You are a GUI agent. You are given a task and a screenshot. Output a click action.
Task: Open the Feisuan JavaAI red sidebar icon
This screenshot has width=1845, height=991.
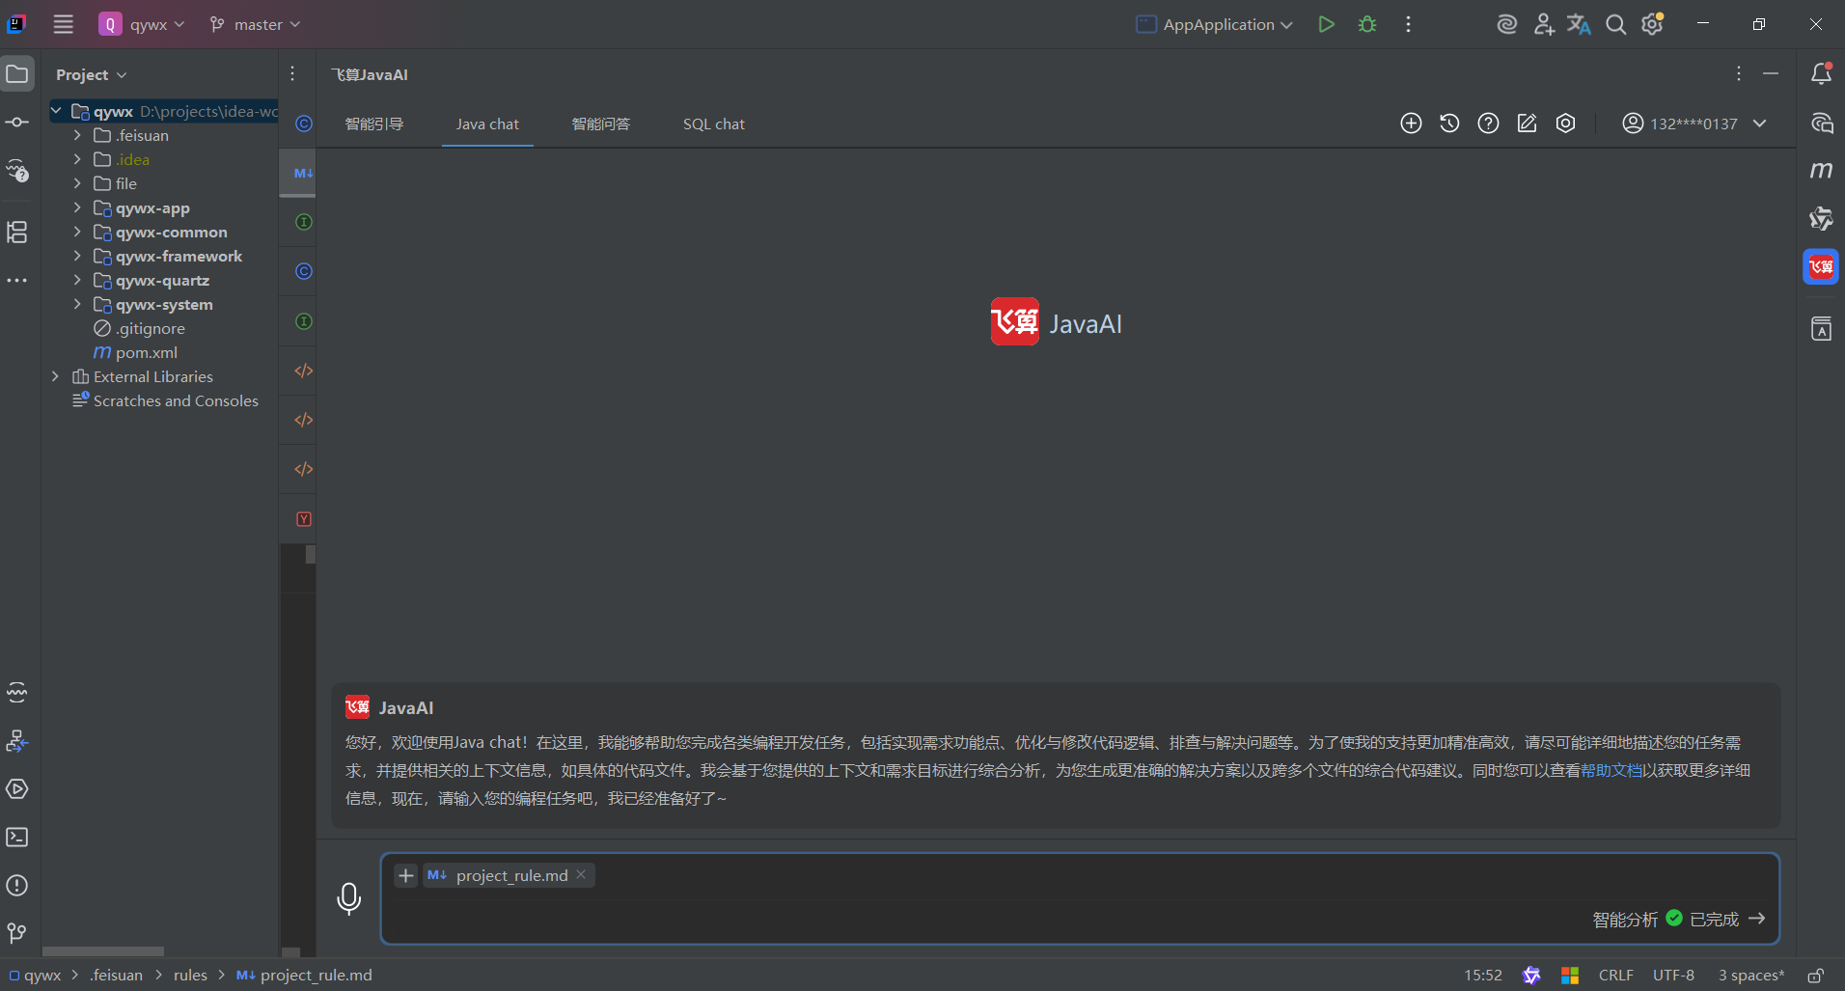tap(1821, 266)
